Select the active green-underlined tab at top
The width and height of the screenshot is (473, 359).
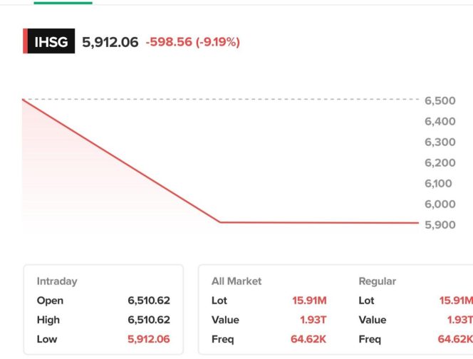(x=63, y=3)
